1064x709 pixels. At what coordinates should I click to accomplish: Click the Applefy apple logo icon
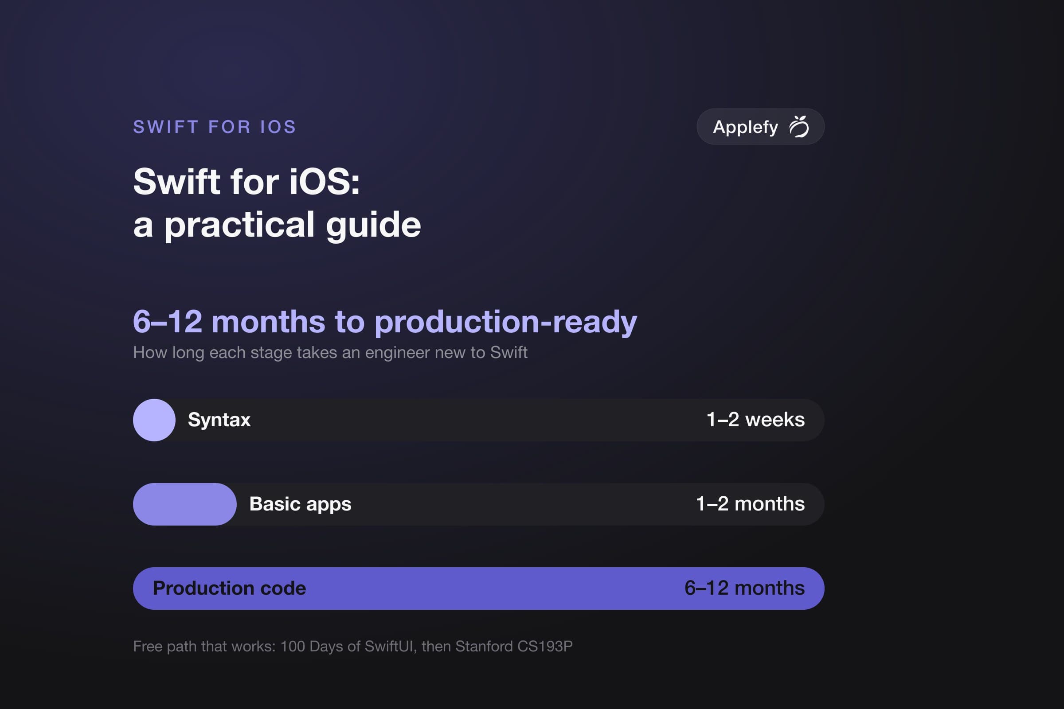799,127
